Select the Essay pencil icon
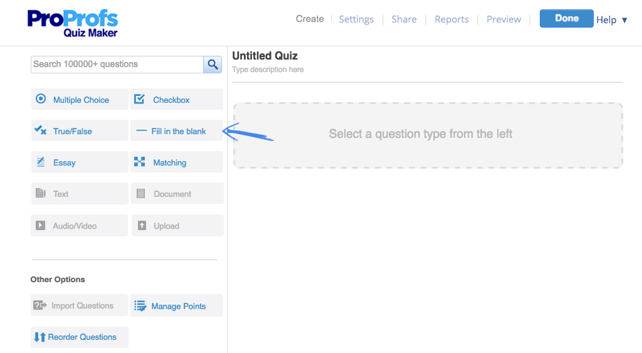642x353 pixels. [41, 162]
